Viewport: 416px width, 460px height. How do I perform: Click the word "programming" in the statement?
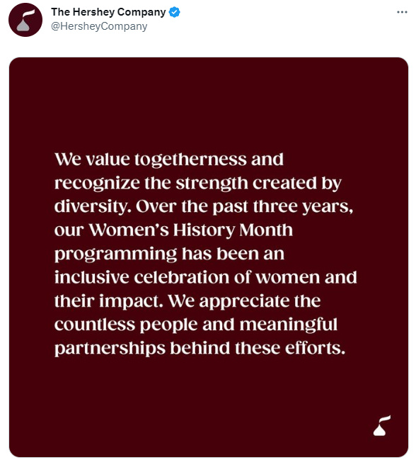pos(115,254)
